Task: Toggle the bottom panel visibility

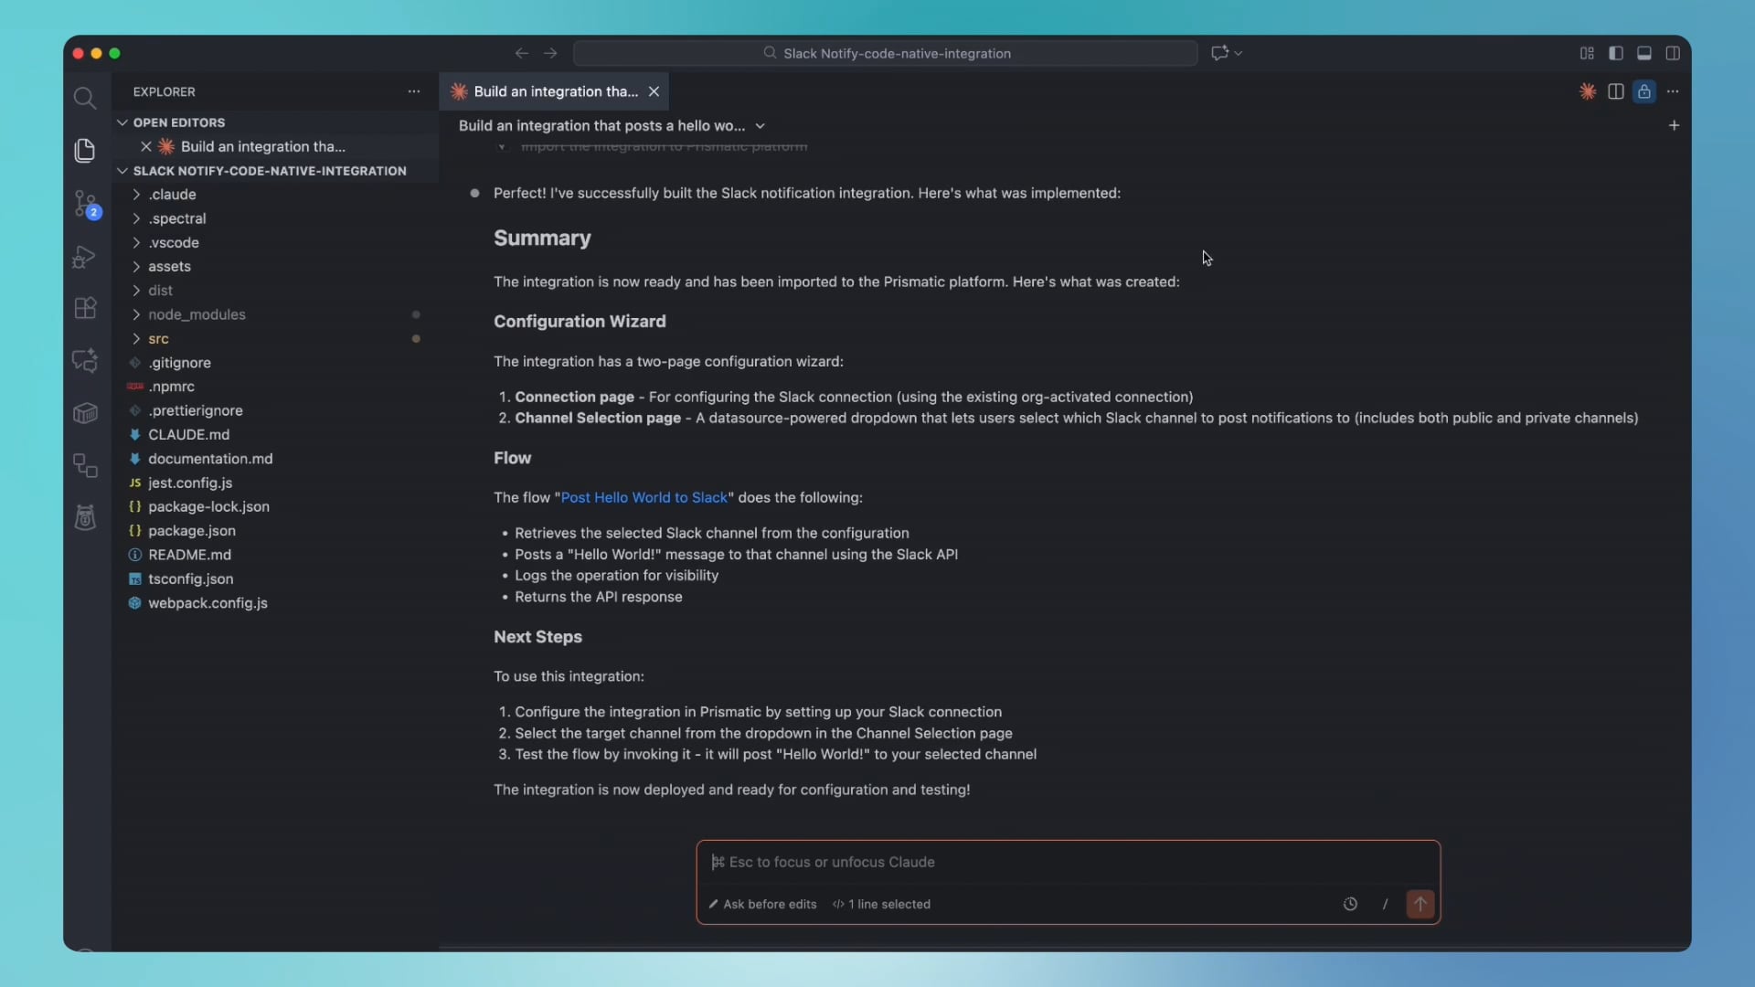Action: (x=1644, y=53)
